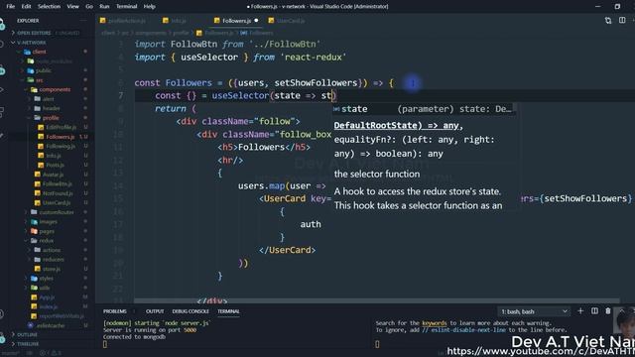Open the Selection menu
This screenshot has width=635, height=357.
click(x=49, y=7)
